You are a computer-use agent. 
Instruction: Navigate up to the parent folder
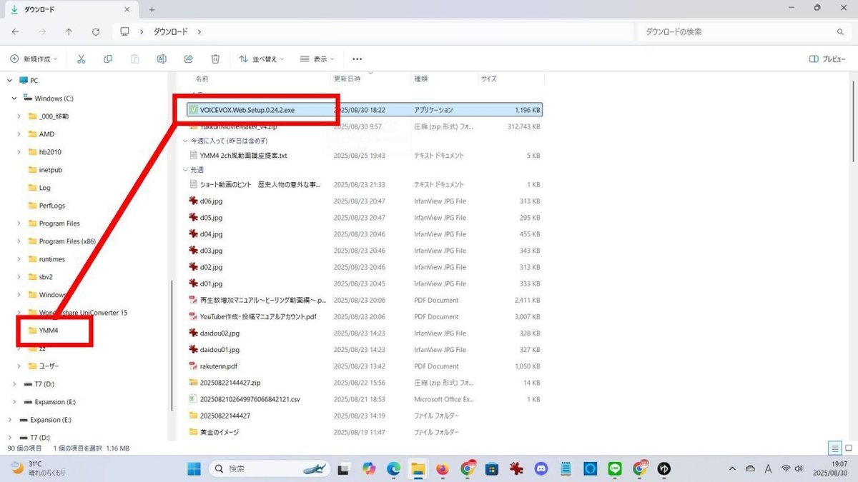tap(68, 31)
